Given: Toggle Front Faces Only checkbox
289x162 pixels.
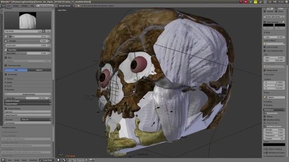Looking at the screenshot, I should [x=6, y=65].
